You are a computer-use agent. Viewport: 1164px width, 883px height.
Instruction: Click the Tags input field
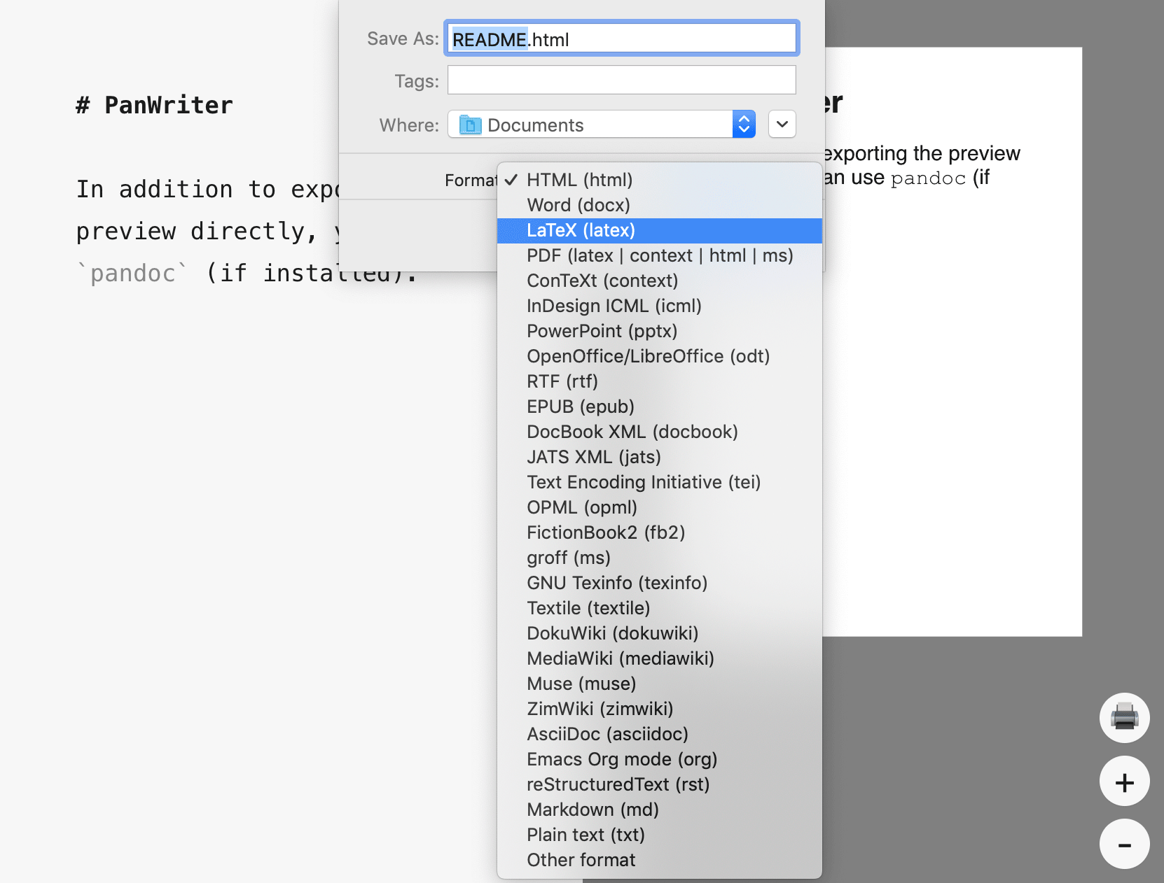621,80
